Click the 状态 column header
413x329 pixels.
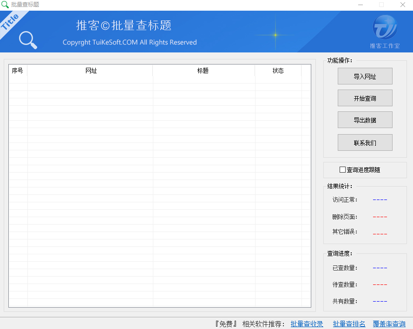[x=278, y=71]
